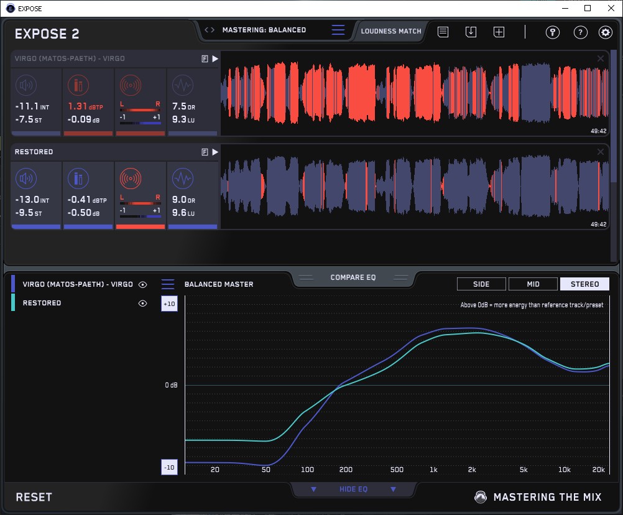
Task: Click the loudness speaker icon for Restored
Action: [x=25, y=179]
